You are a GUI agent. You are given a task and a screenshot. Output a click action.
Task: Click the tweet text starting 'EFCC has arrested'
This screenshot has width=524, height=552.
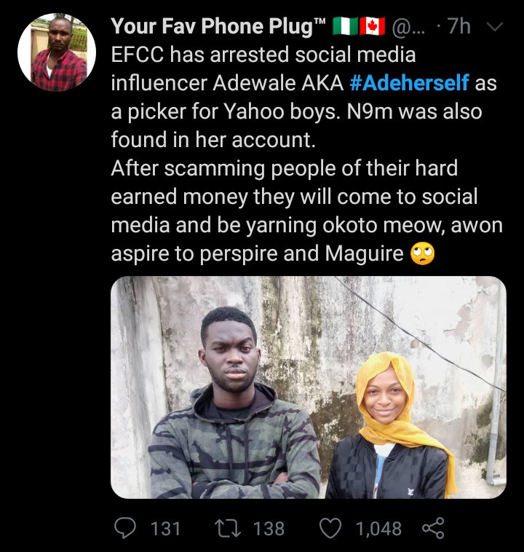[262, 55]
